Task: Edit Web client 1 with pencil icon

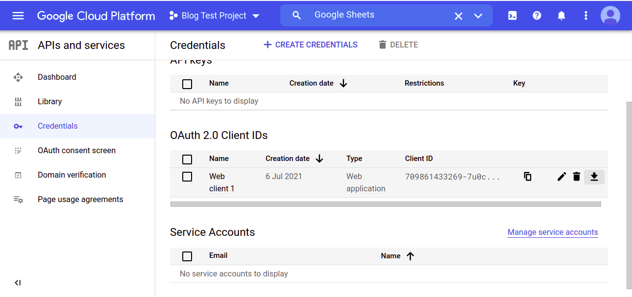Action: pyautogui.click(x=562, y=177)
